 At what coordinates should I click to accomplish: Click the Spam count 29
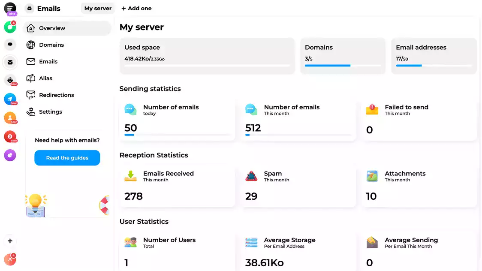[x=251, y=196]
